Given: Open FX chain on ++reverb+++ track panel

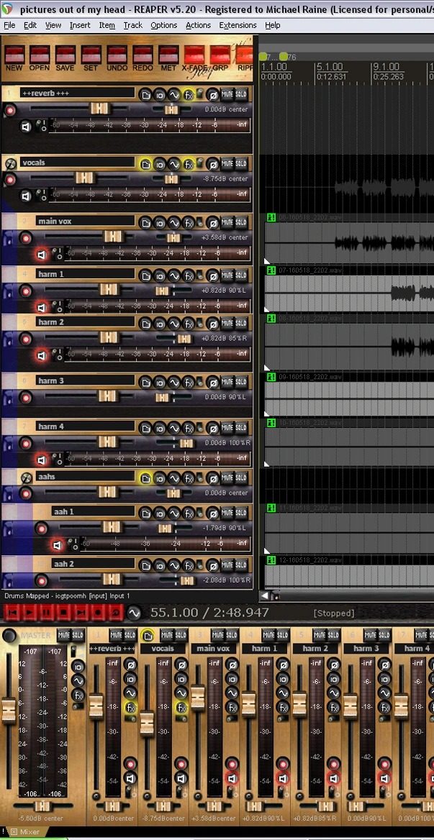Looking at the screenshot, I should (x=189, y=95).
